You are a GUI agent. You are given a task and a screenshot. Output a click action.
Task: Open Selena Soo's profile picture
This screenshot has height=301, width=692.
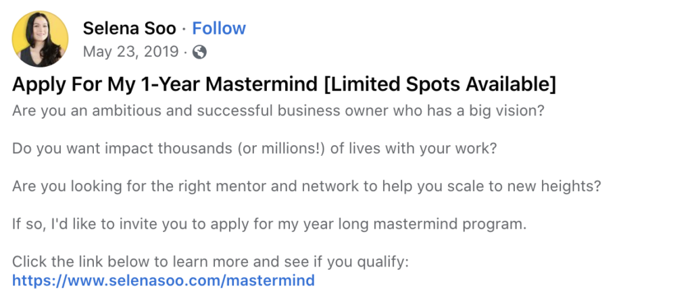click(x=40, y=38)
